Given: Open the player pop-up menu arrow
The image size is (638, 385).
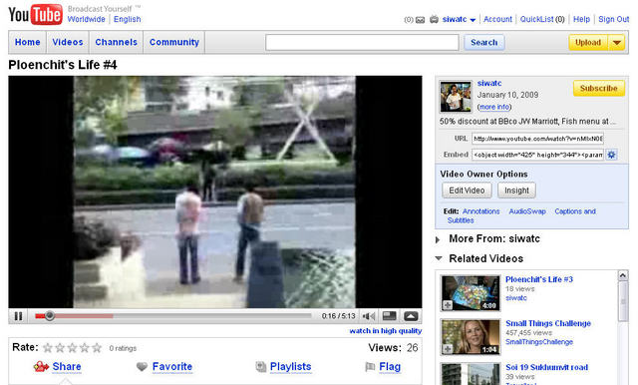Looking at the screenshot, I should click(411, 316).
